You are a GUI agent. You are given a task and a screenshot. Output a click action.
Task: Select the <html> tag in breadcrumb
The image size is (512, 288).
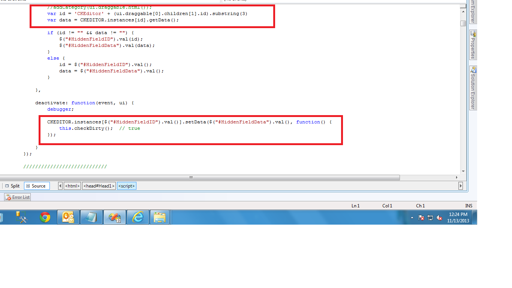(72, 186)
